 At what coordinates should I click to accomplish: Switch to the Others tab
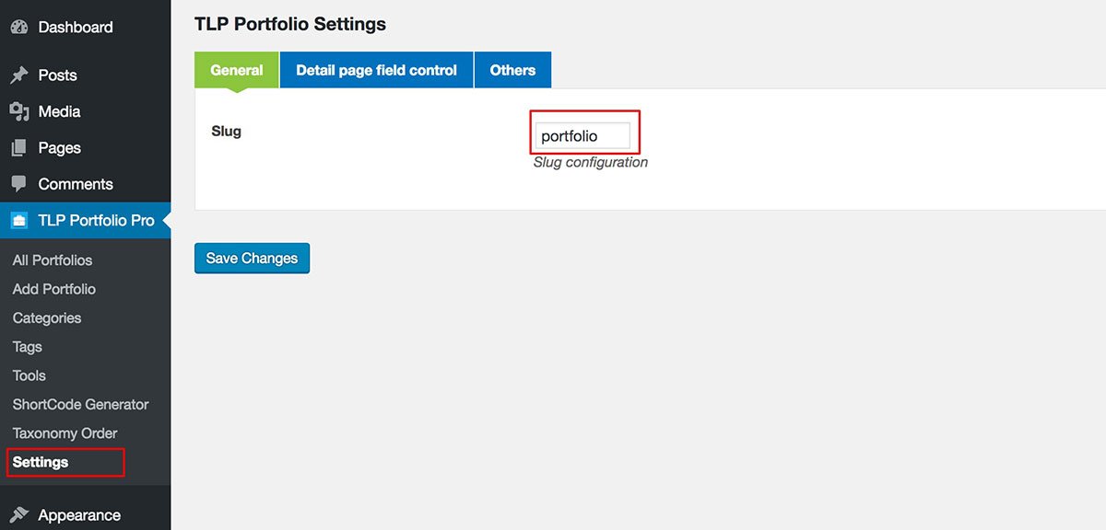pyautogui.click(x=513, y=70)
